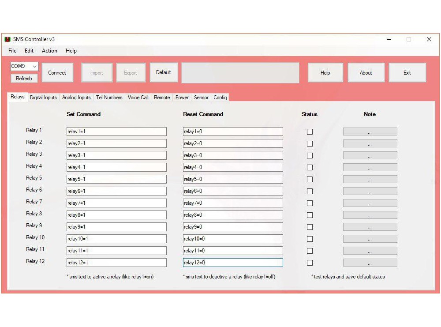Image resolution: width=441 pixels, height=327 pixels.
Task: Open the COM9 port dropdown
Action: (x=24, y=66)
